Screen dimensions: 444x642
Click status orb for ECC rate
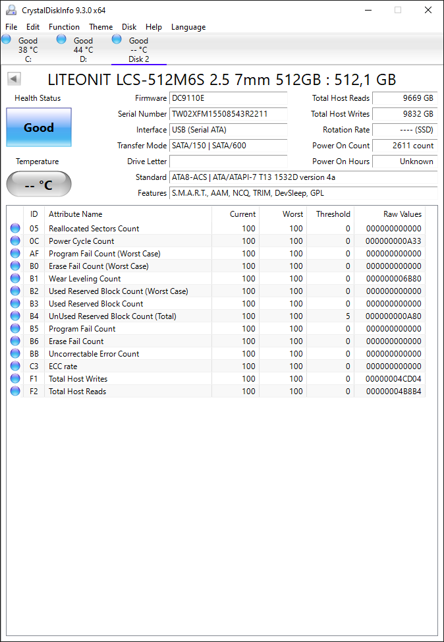coord(15,366)
